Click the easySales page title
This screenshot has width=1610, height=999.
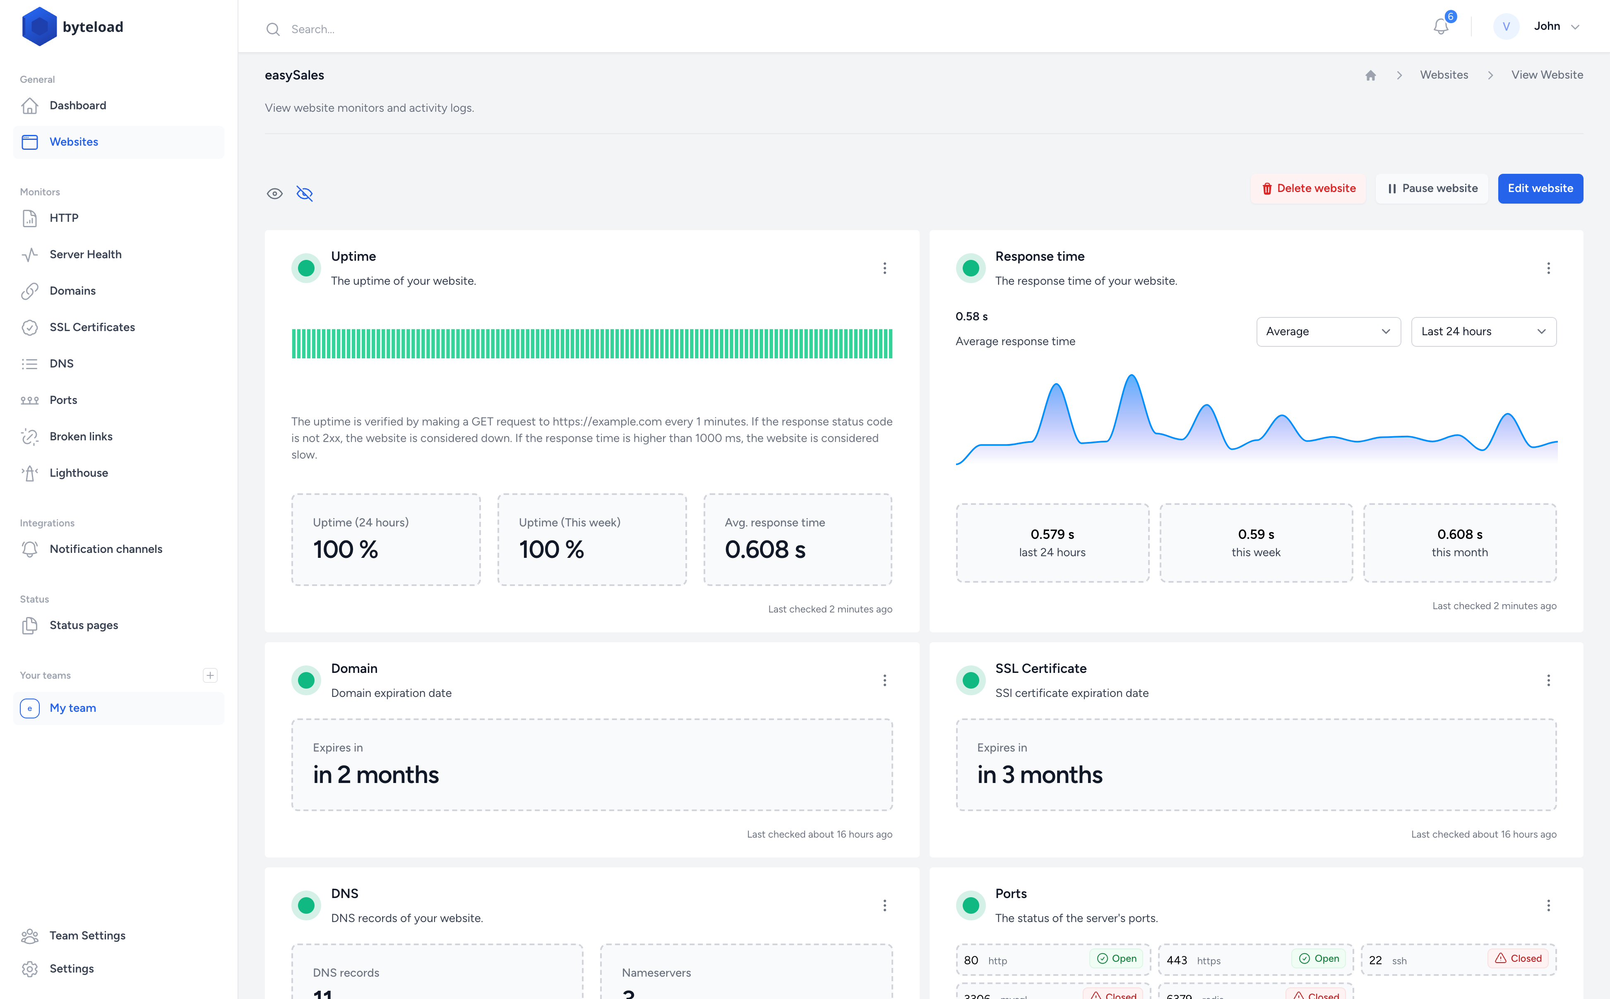295,75
